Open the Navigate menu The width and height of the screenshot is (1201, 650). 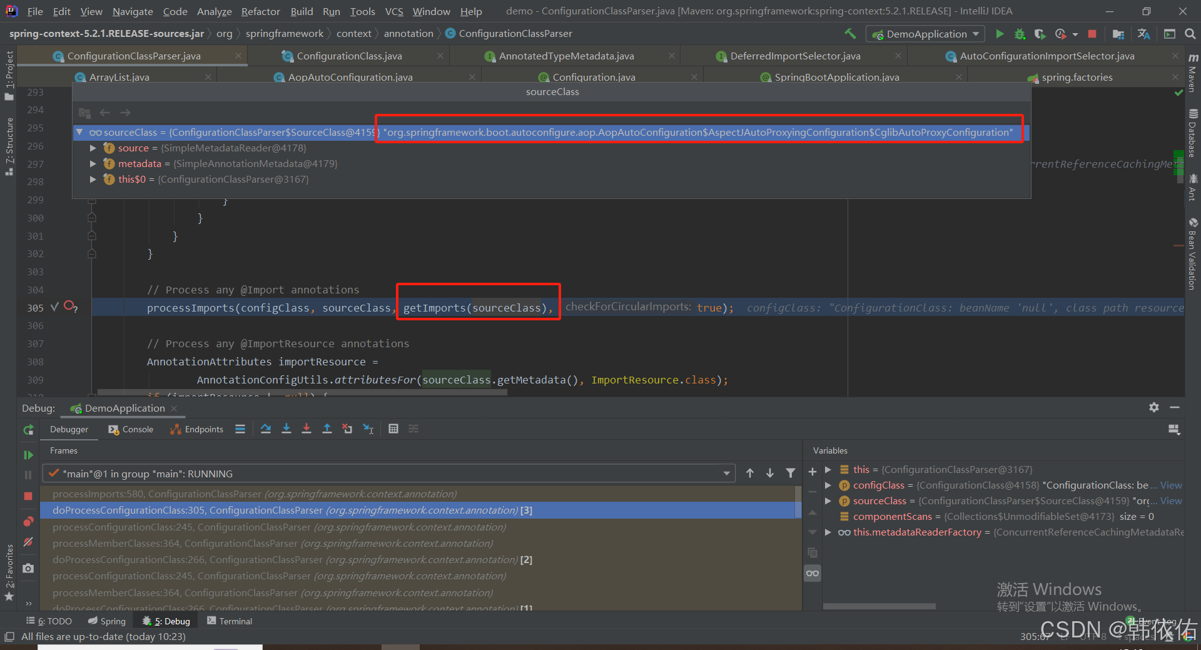click(x=133, y=11)
